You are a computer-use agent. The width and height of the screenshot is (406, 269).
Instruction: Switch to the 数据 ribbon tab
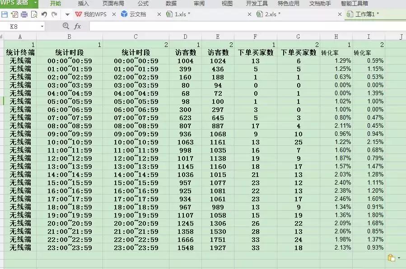[169, 4]
